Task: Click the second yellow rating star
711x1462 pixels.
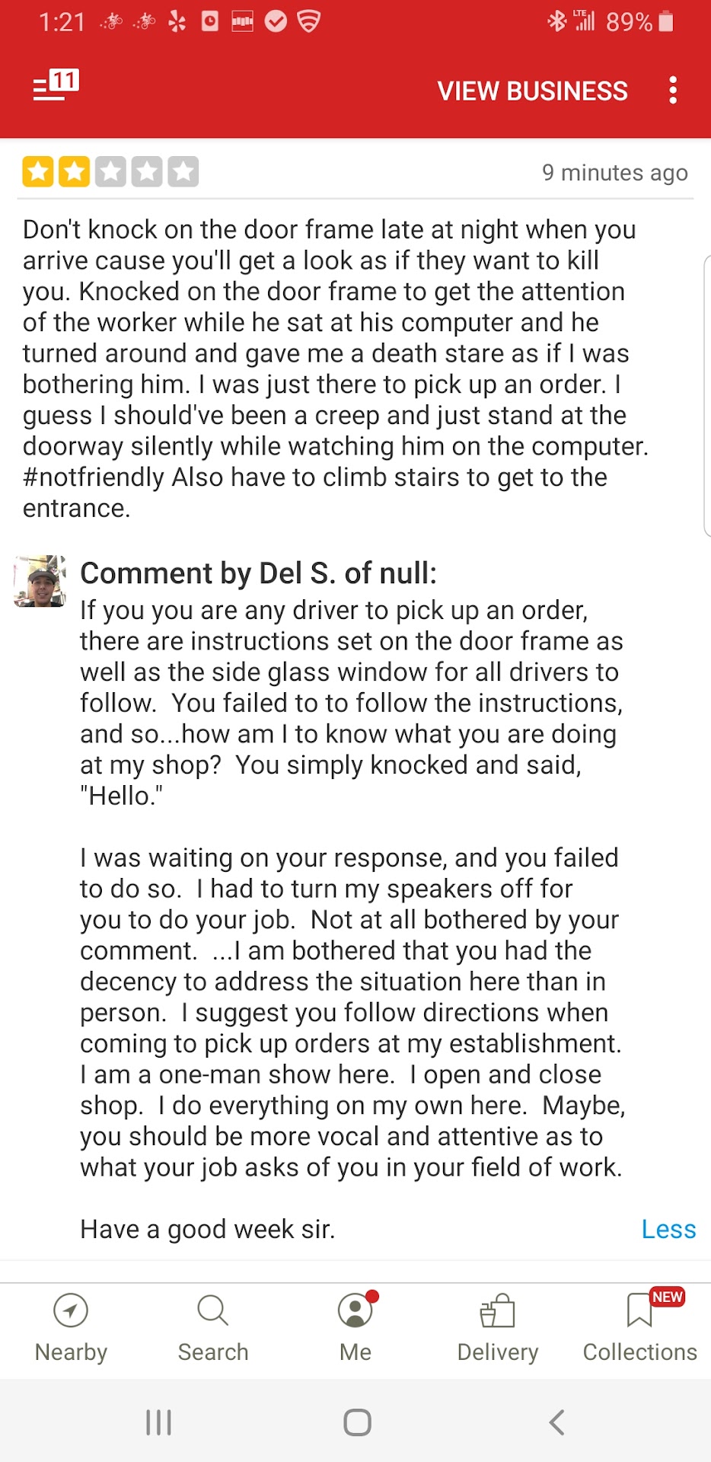Action: coord(75,172)
